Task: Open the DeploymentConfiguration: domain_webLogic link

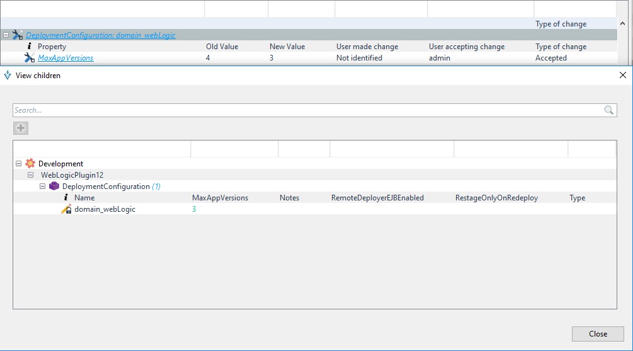Action: tap(101, 35)
